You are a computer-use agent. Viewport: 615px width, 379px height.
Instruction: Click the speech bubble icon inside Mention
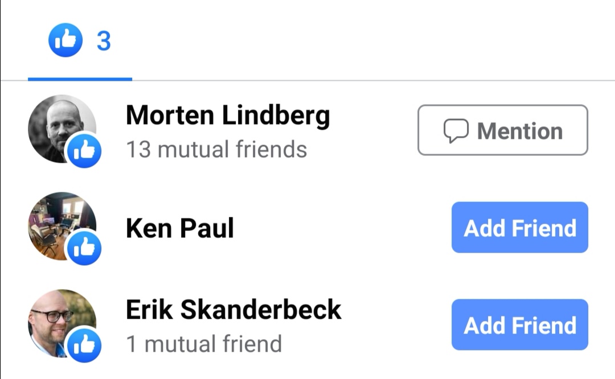point(456,130)
